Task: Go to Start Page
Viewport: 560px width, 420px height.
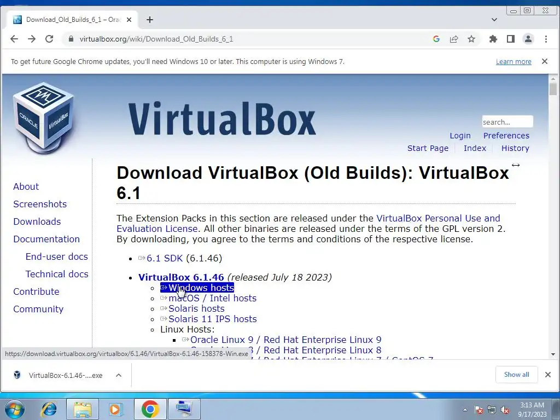Action: (428, 148)
